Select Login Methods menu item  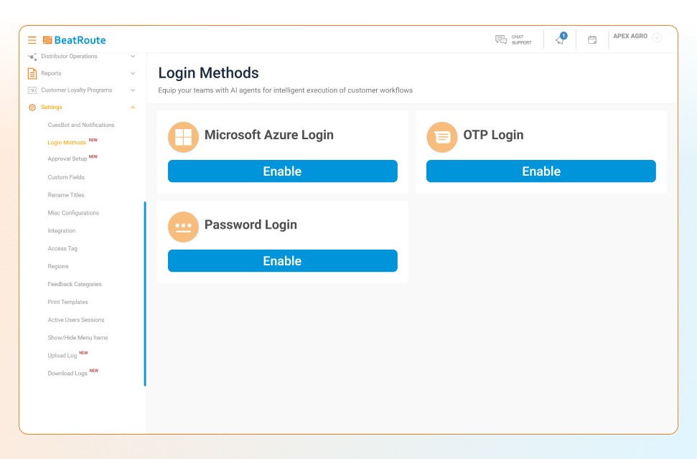[x=67, y=143]
